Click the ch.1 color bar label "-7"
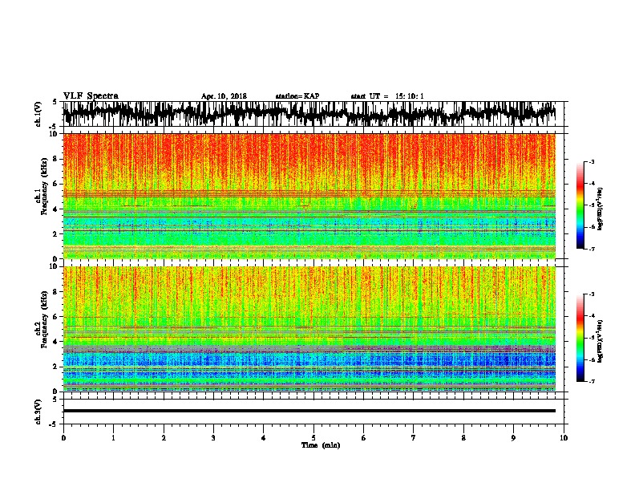The height and width of the screenshot is (491, 635). click(x=592, y=249)
